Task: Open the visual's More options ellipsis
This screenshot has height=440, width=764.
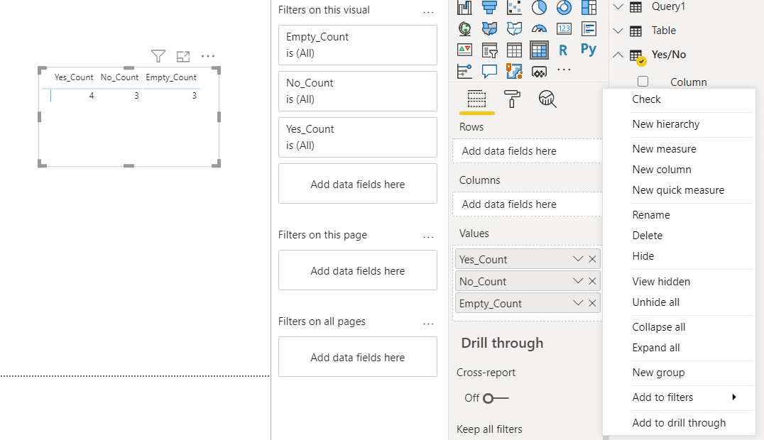Action: pos(208,56)
